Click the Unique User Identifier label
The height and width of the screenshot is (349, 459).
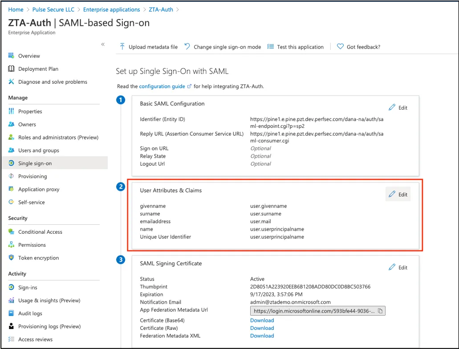(166, 237)
